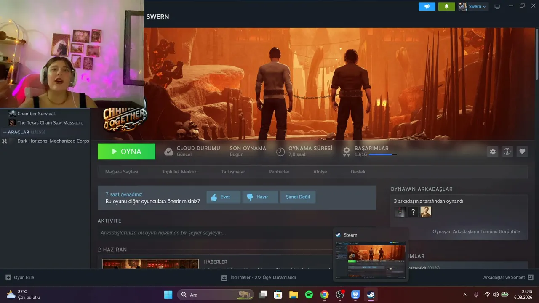Show hidden system tray icons
The width and height of the screenshot is (539, 303).
click(465, 295)
